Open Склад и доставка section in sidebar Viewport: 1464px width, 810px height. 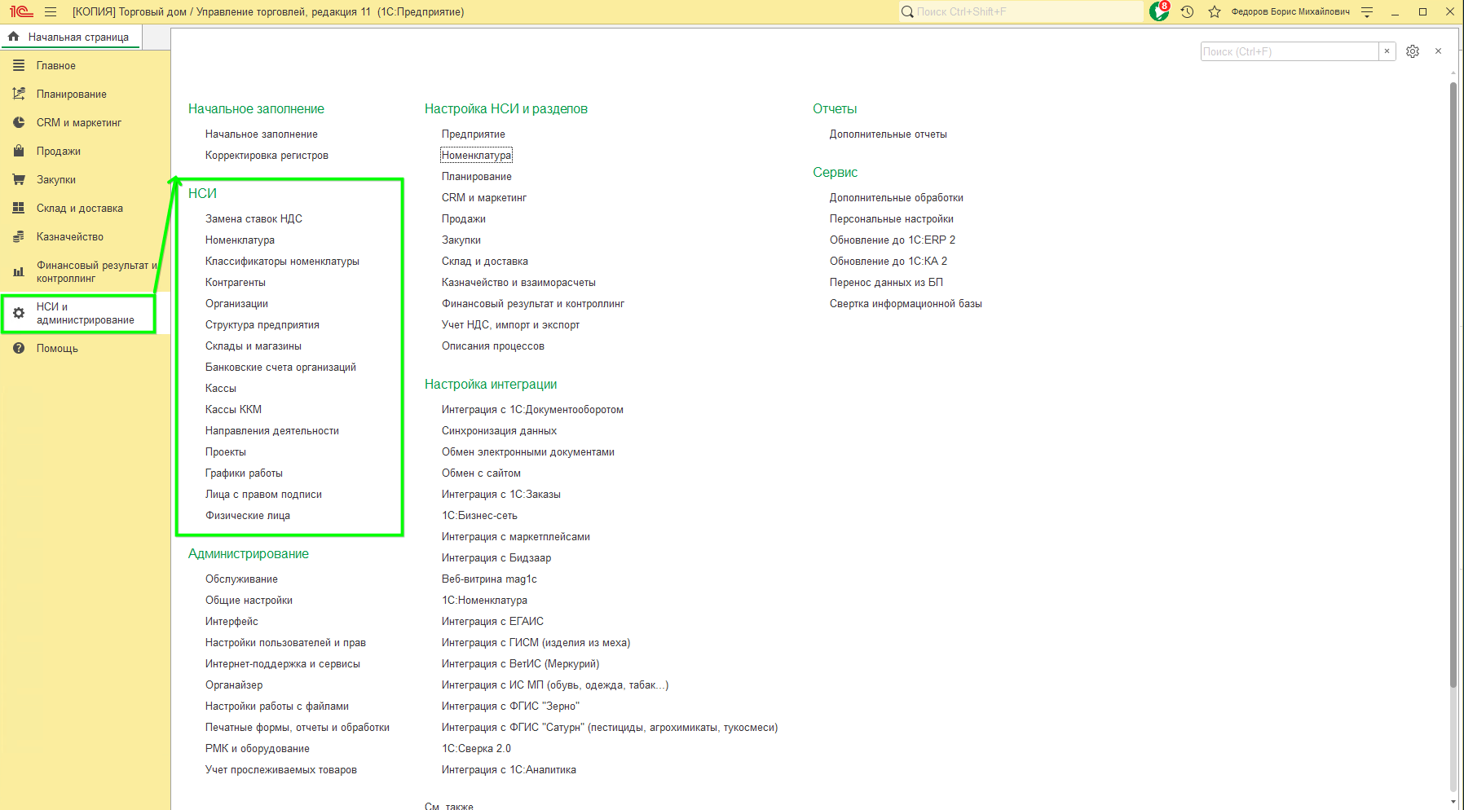pyautogui.click(x=79, y=208)
